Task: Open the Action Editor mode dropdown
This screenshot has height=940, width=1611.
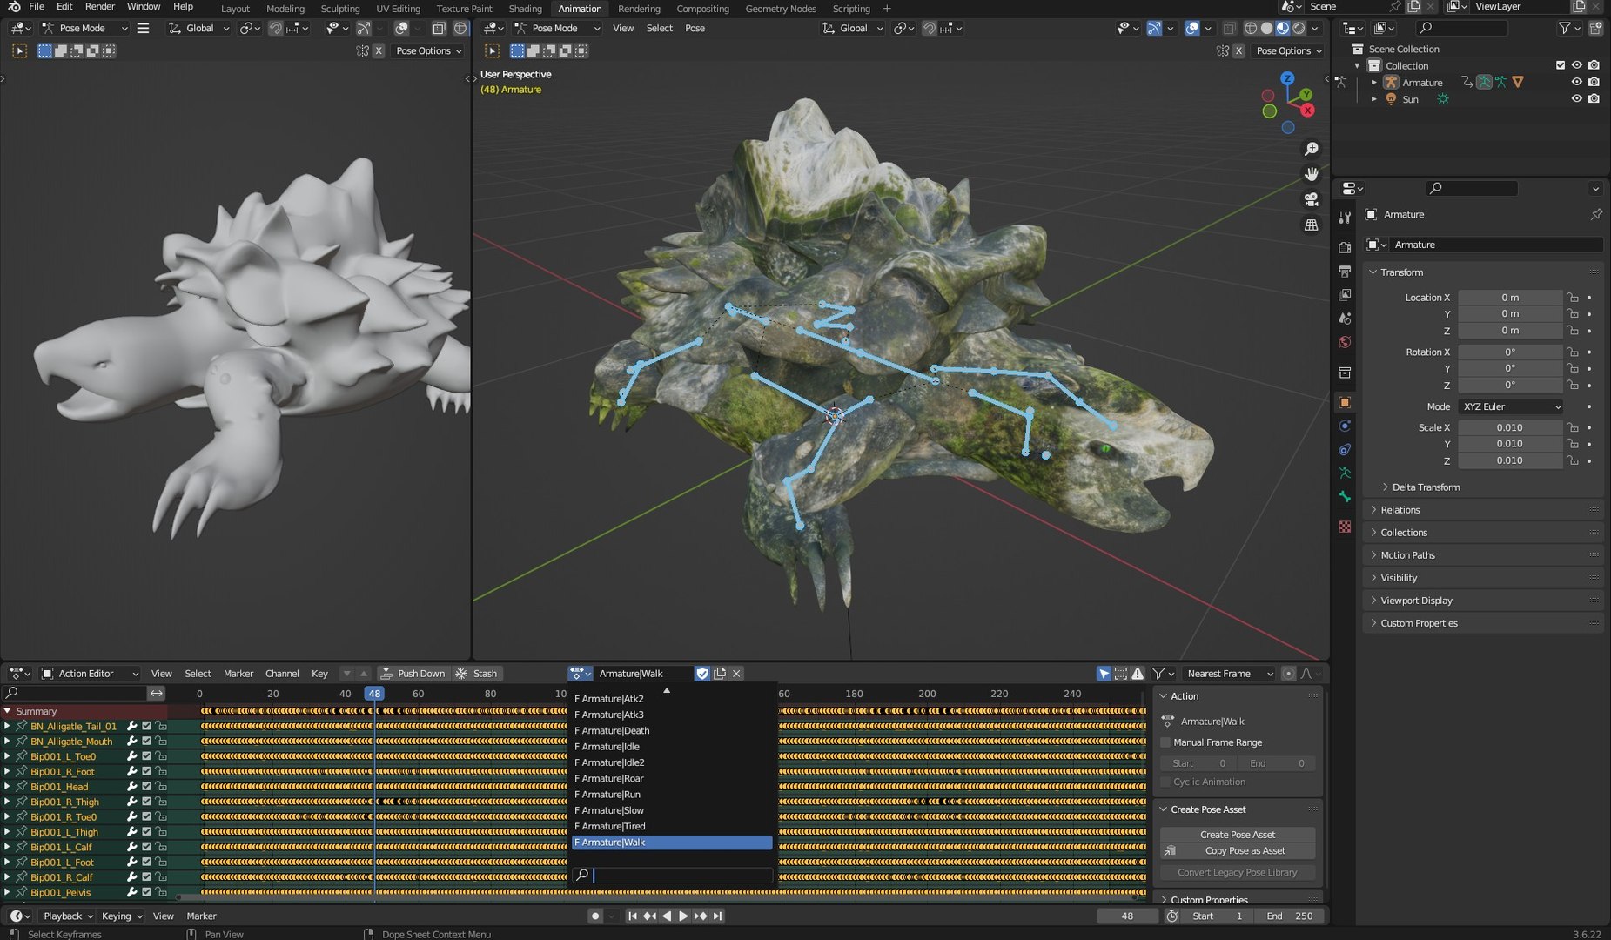Action: pyautogui.click(x=91, y=674)
